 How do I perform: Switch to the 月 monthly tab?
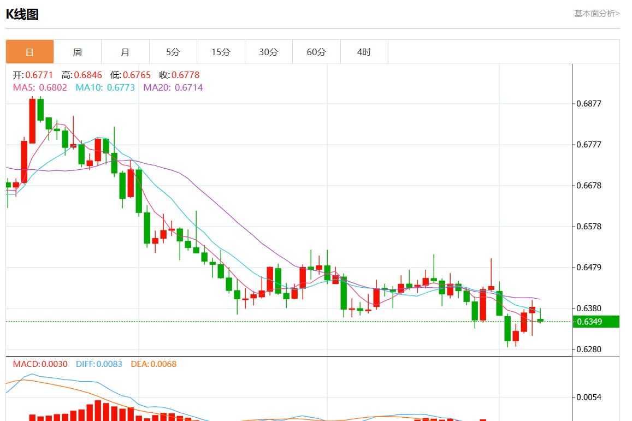(x=125, y=52)
